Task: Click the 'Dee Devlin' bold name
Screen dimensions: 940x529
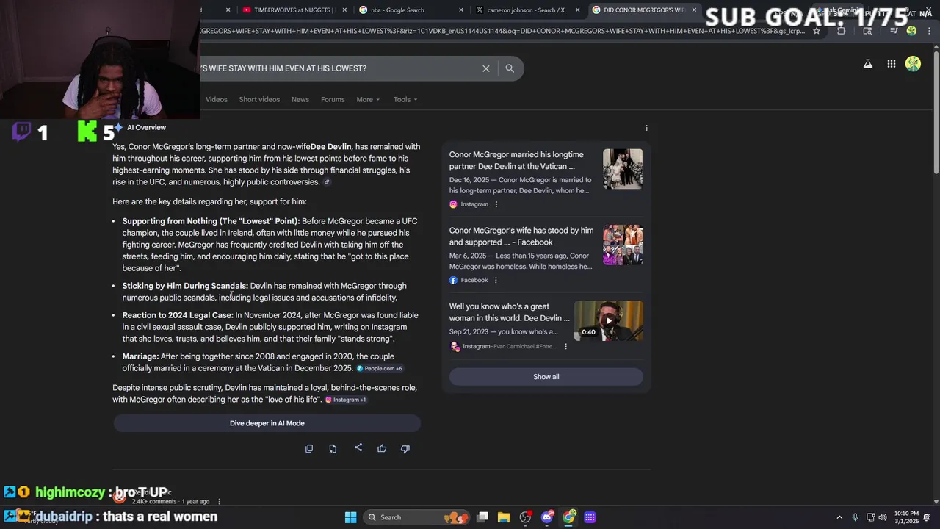Action: (330, 147)
